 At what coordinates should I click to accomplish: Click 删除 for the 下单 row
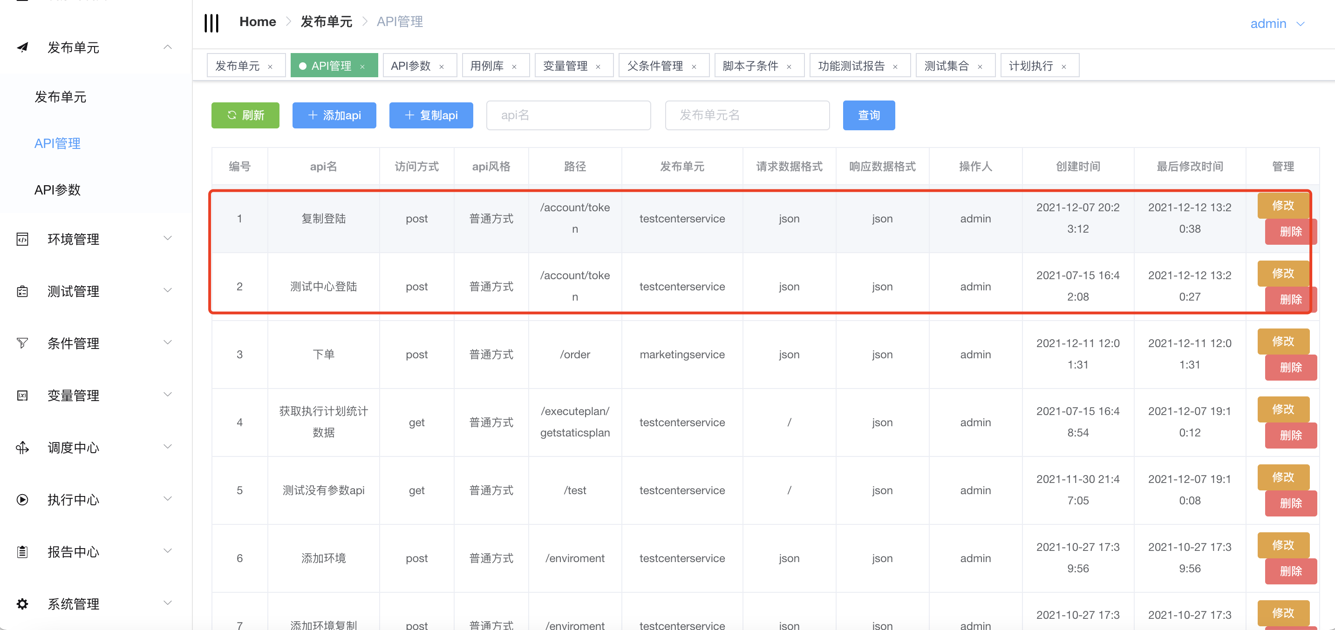pyautogui.click(x=1290, y=368)
